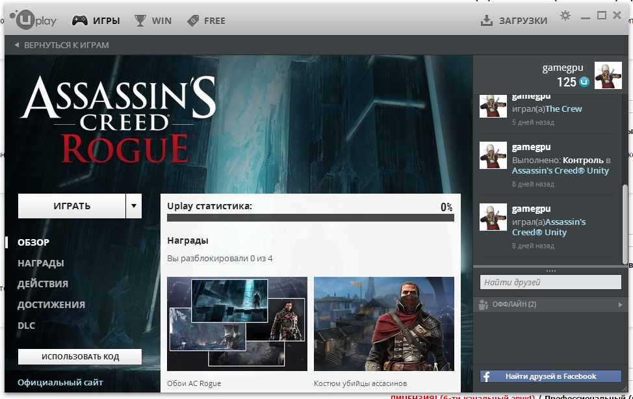Click 0% statistics value
This screenshot has width=633, height=399.
click(446, 207)
